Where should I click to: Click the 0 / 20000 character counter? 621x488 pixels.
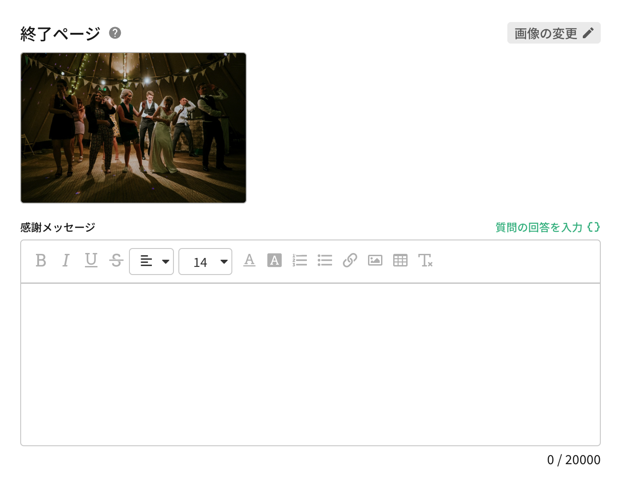(x=574, y=460)
